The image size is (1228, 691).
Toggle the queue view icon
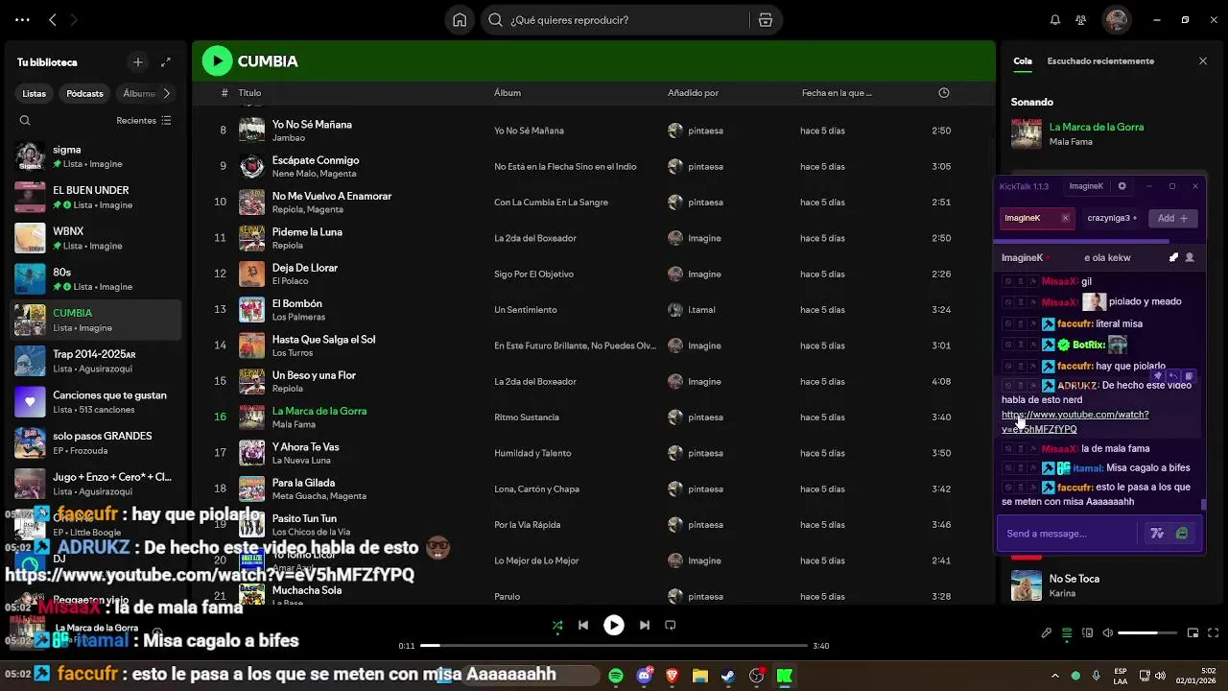(1067, 633)
